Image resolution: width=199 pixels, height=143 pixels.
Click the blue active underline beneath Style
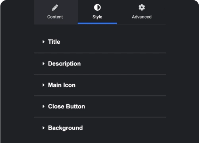pyautogui.click(x=97, y=23)
